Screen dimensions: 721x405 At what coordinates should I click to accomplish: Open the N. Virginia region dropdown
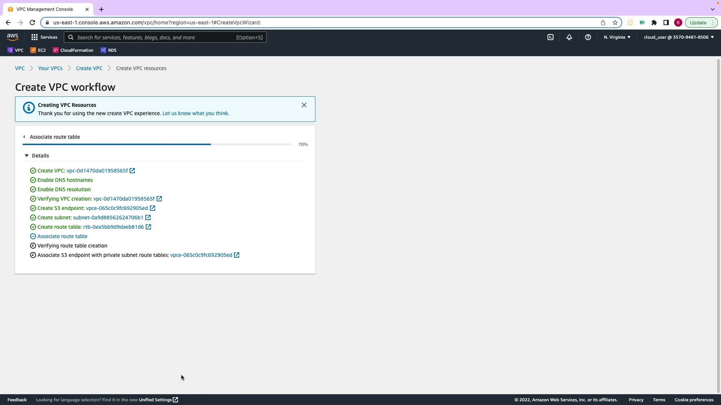pyautogui.click(x=617, y=37)
